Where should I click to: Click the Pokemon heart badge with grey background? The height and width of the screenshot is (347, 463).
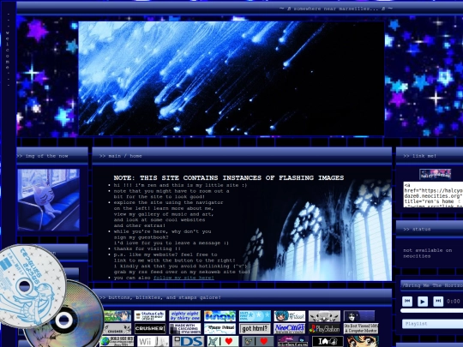[257, 341]
